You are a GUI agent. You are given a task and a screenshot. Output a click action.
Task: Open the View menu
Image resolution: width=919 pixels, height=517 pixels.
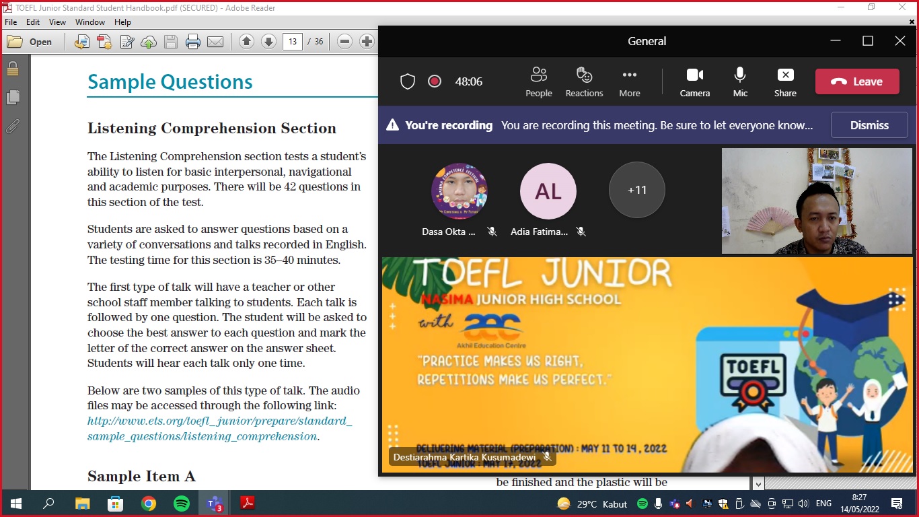(x=57, y=22)
